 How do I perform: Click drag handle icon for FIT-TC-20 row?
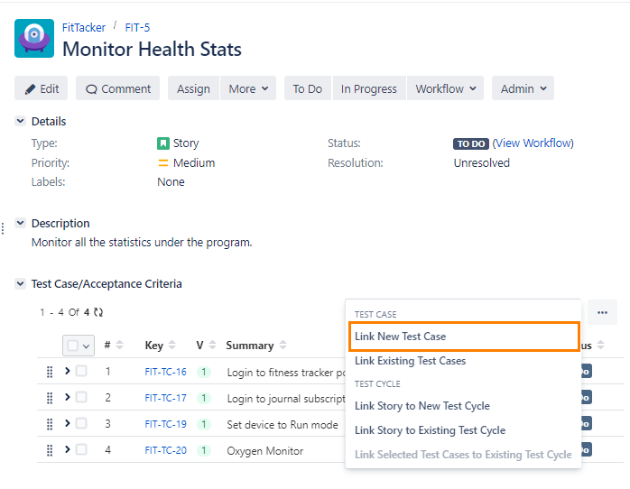[50, 450]
